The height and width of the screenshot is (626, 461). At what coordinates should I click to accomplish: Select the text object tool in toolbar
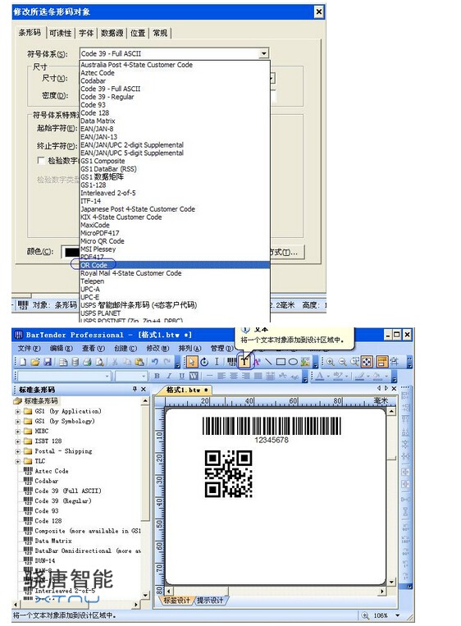pos(244,362)
